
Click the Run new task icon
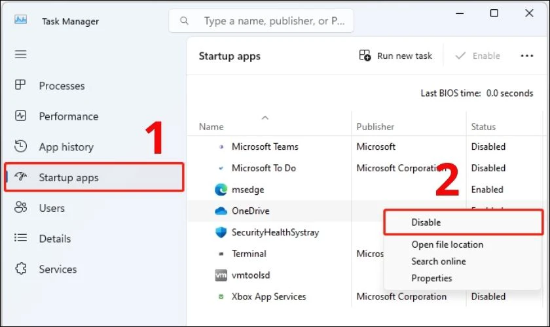(x=365, y=56)
